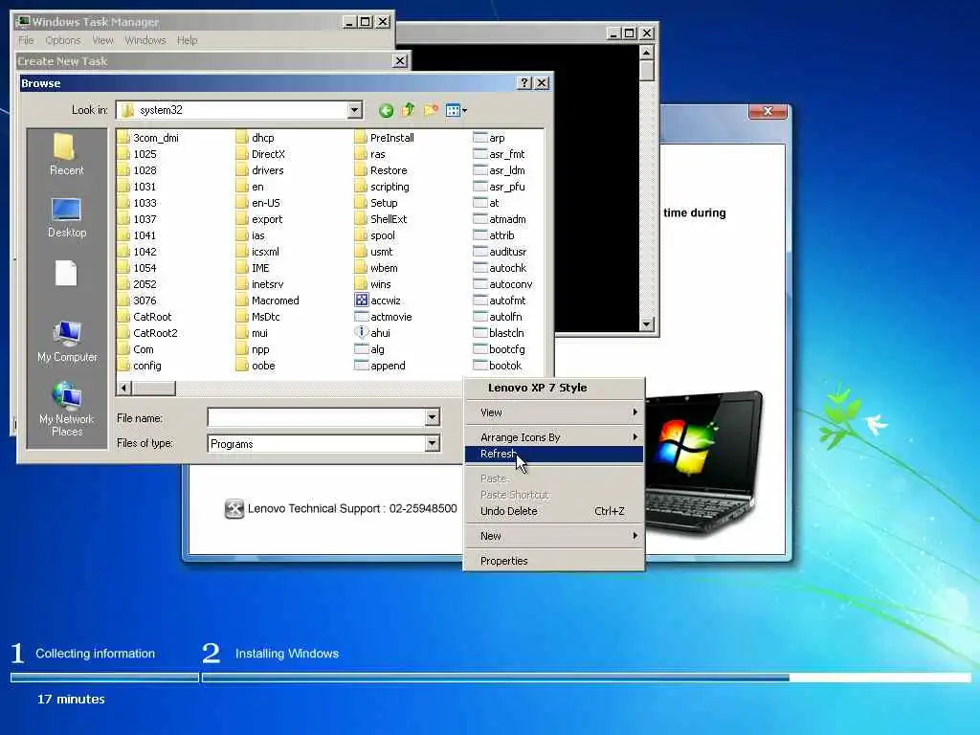This screenshot has width=980, height=735.
Task: Open Task Manager Options menu
Action: tap(63, 40)
